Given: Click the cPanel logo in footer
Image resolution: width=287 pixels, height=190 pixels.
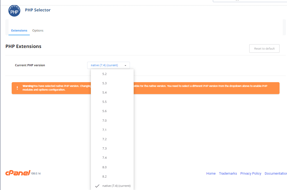Looking at the screenshot, I should coord(18,173).
